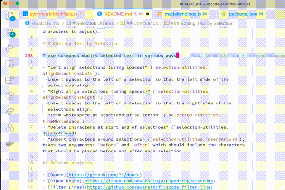Click the file icon on package.json tab
285x190 pixels.
pos(224,14)
